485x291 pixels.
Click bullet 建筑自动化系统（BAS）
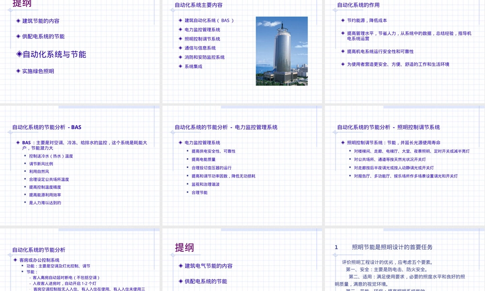[210, 20]
